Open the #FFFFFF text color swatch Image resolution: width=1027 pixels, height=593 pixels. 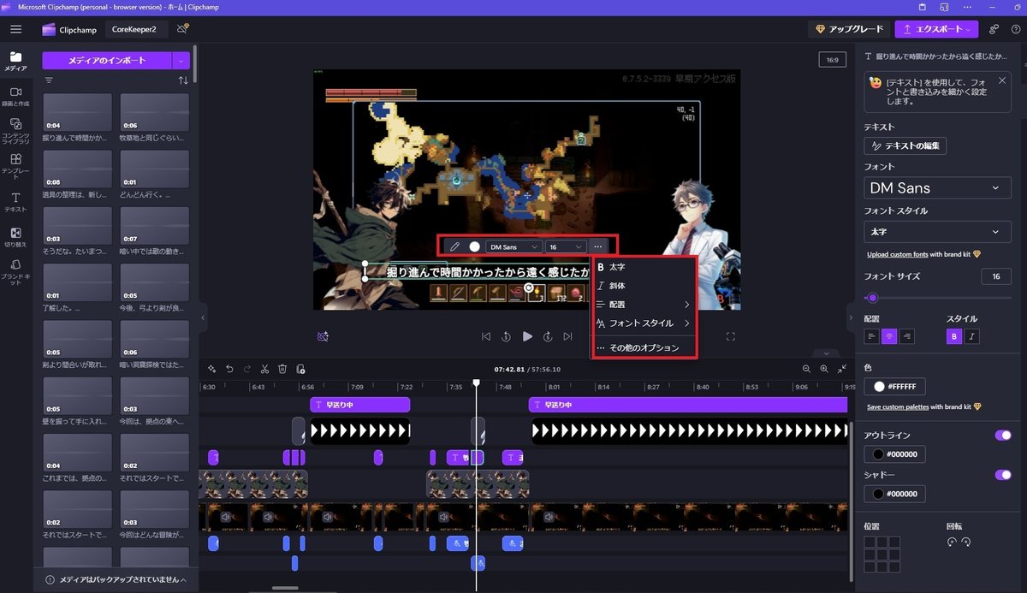point(894,387)
